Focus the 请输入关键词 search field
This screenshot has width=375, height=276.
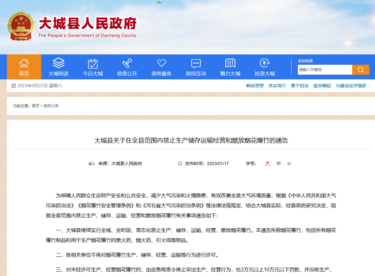325,70
